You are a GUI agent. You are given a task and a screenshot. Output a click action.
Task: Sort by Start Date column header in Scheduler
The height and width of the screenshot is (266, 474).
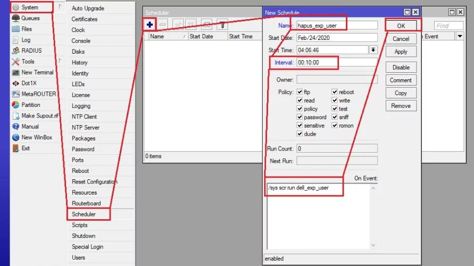coord(207,36)
